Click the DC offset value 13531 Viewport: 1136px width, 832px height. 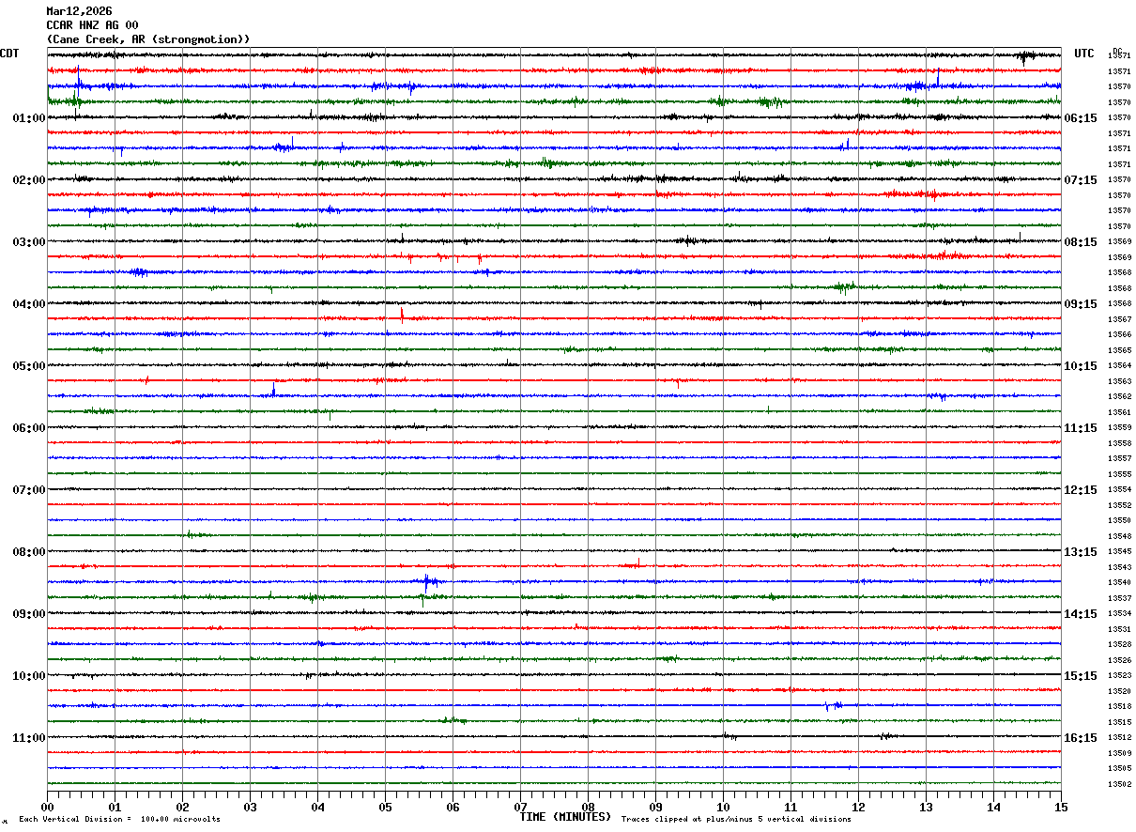click(x=1119, y=629)
